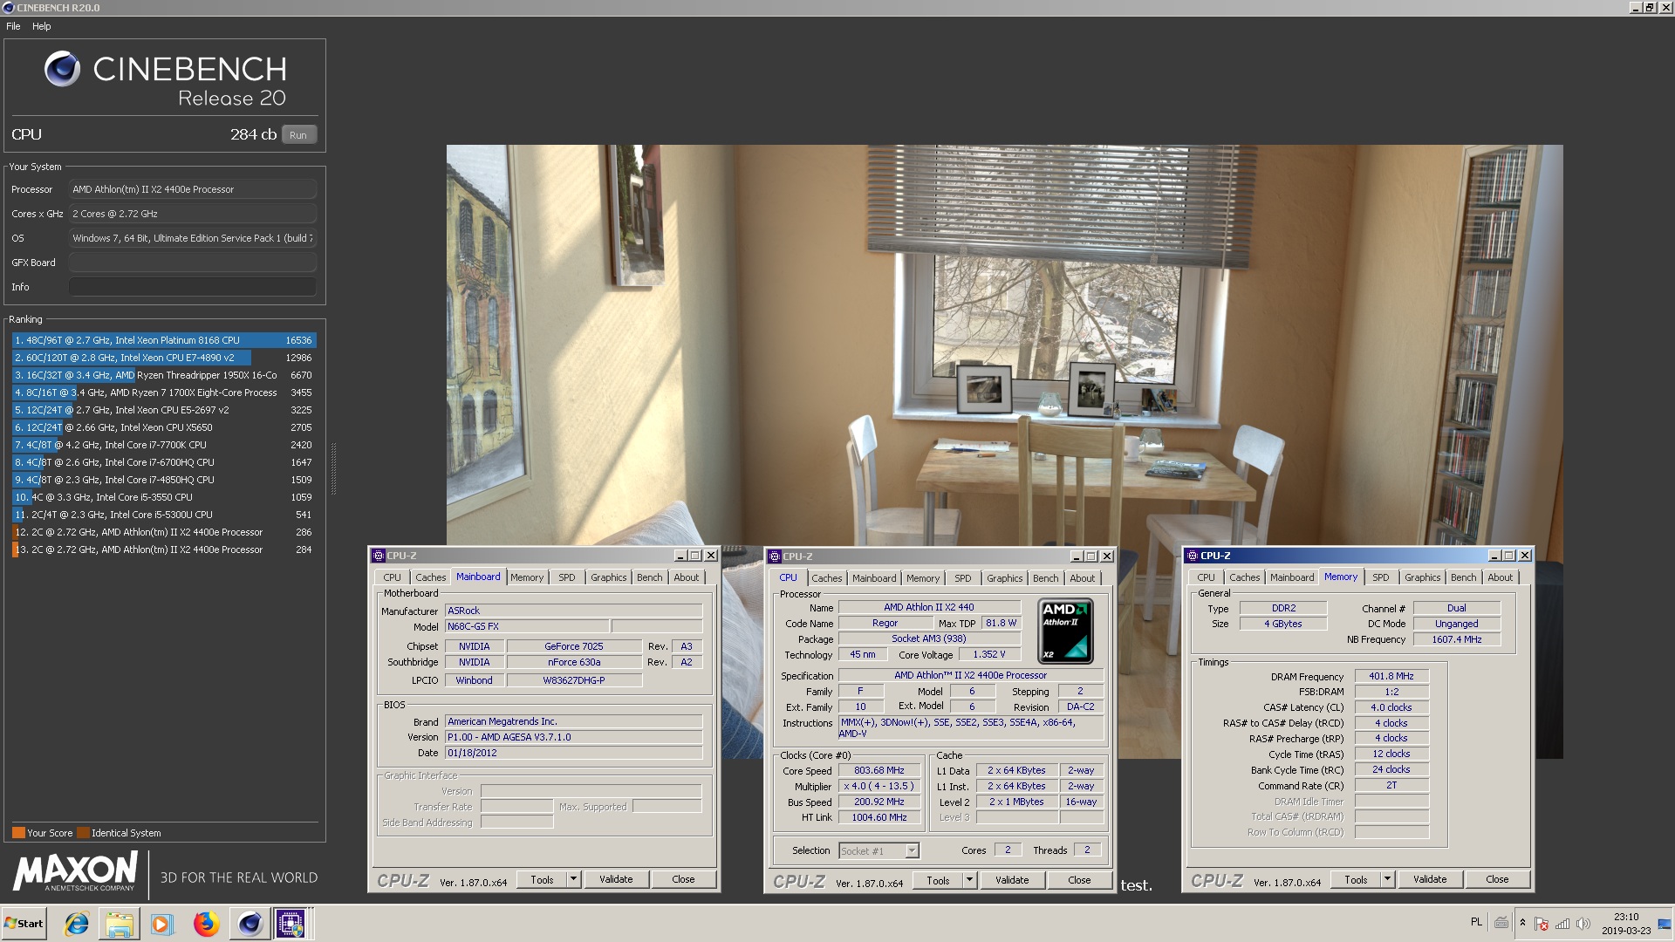Open Windows Explorer folder icon in taskbar
This screenshot has height=942, width=1675.
pos(120,924)
